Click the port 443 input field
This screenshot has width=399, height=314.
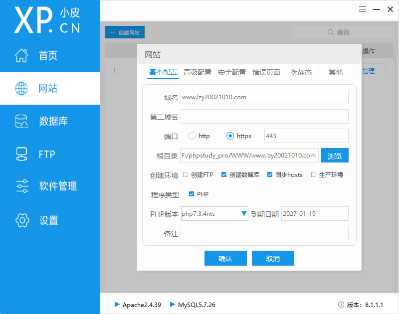306,136
